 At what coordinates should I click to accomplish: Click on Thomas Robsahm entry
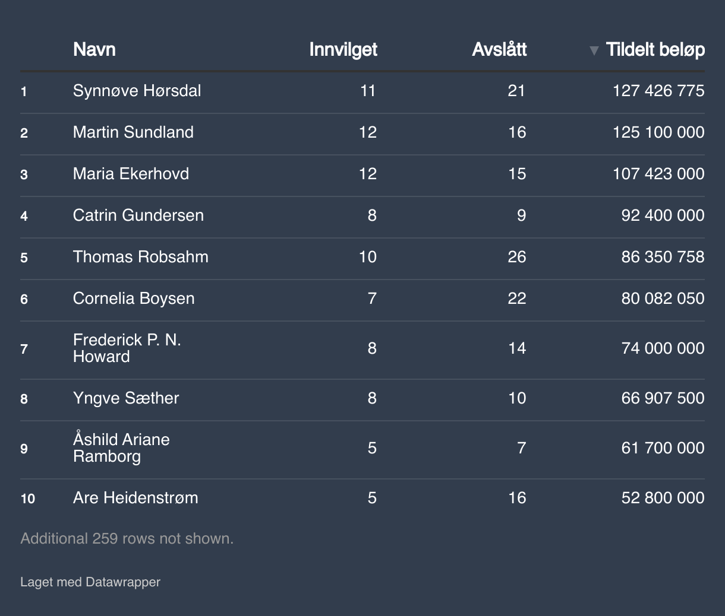point(141,257)
